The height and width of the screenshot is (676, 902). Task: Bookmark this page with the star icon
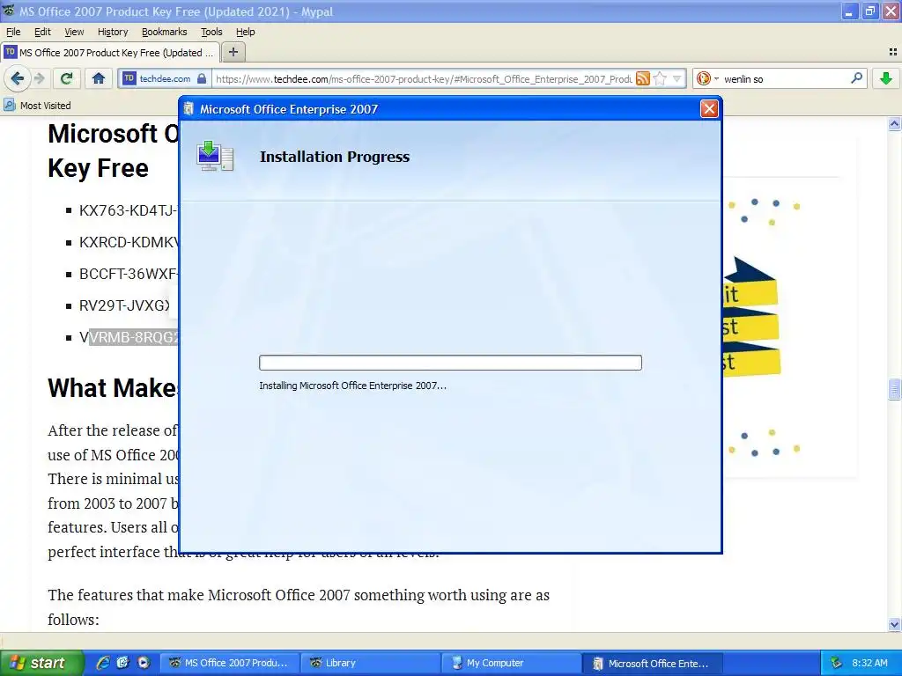pyautogui.click(x=661, y=78)
